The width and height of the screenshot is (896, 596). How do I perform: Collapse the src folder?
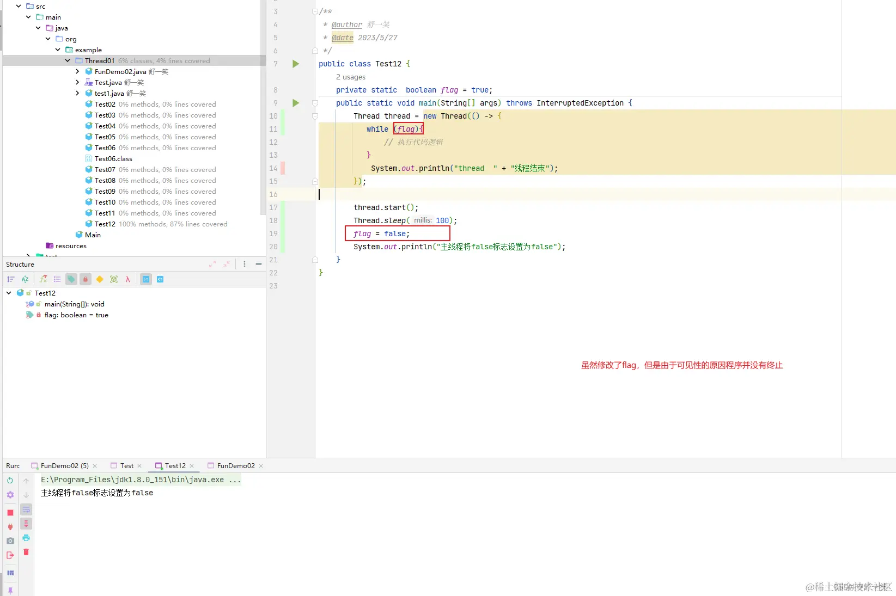(19, 6)
